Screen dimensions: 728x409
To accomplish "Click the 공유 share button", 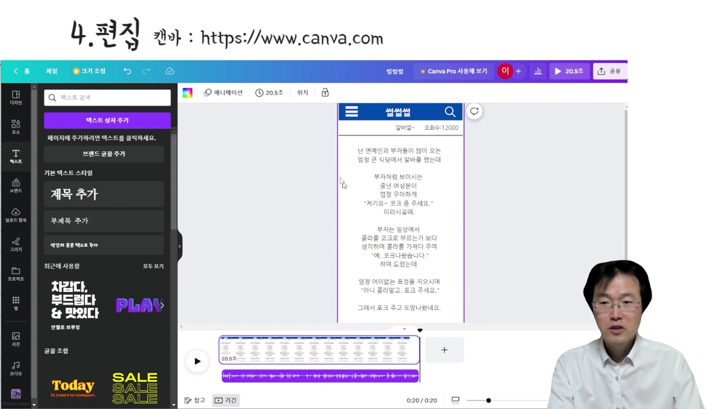I will click(x=610, y=71).
